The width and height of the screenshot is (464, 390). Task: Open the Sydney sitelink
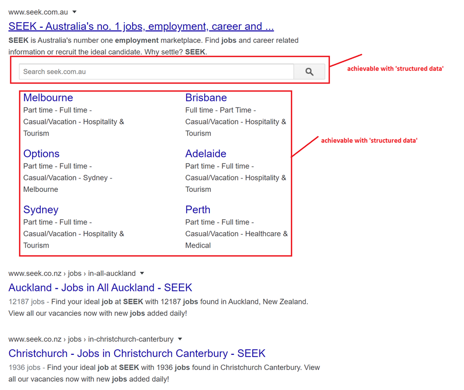click(41, 209)
